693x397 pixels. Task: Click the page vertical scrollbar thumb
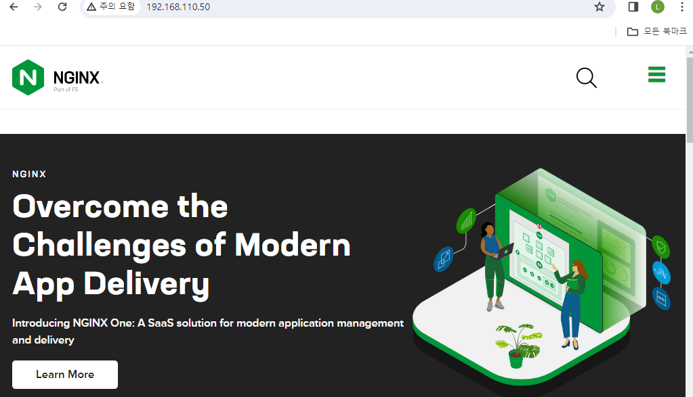[x=690, y=99]
